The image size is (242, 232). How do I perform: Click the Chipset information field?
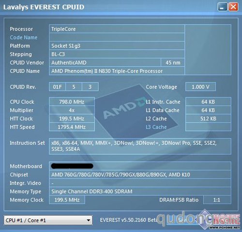pyautogui.click(x=140, y=174)
